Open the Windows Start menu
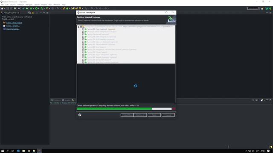The image size is (273, 153). (3, 151)
